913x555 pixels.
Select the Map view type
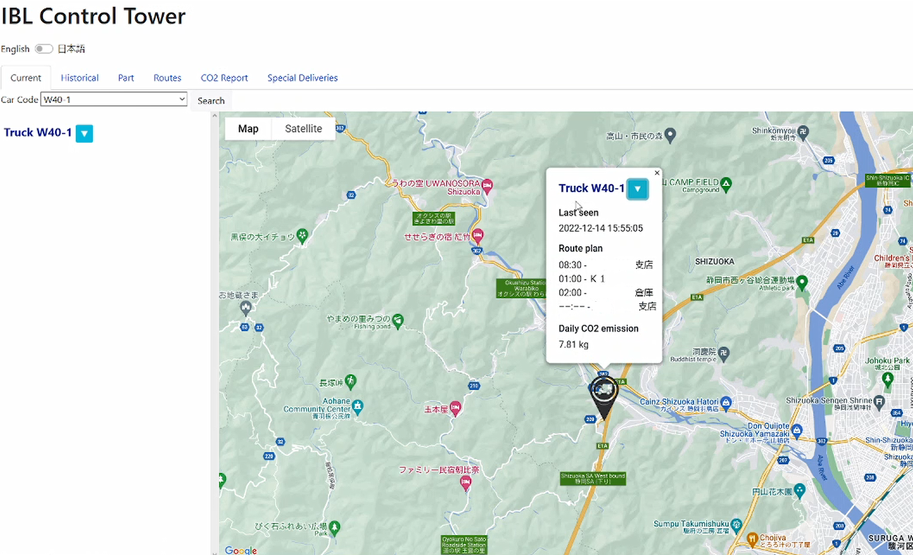[248, 129]
